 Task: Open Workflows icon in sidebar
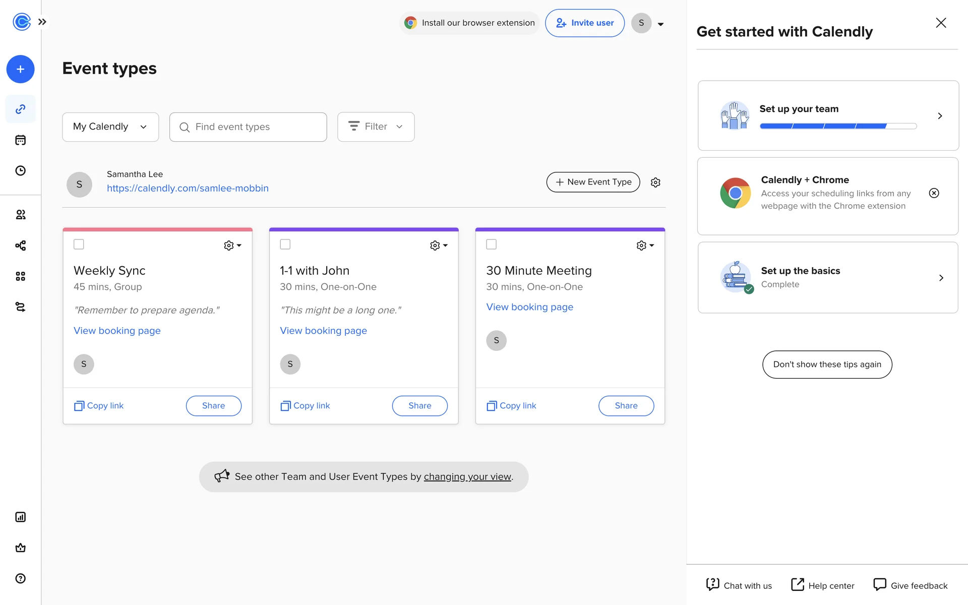point(20,246)
